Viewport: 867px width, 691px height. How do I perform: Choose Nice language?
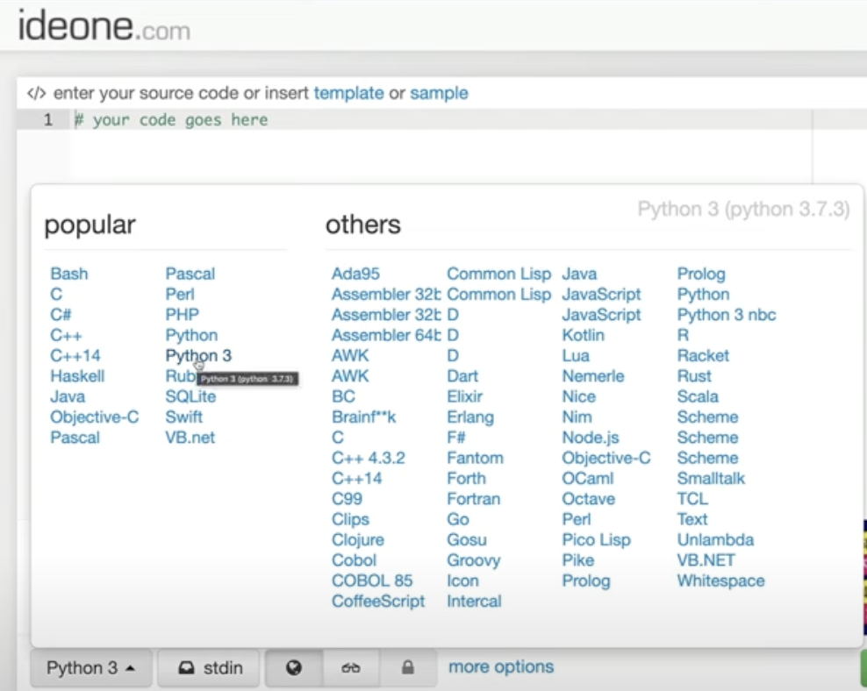(x=578, y=396)
